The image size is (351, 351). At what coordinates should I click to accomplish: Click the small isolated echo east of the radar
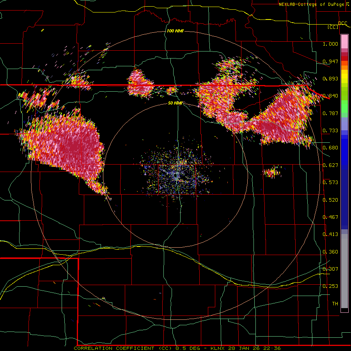(272, 172)
